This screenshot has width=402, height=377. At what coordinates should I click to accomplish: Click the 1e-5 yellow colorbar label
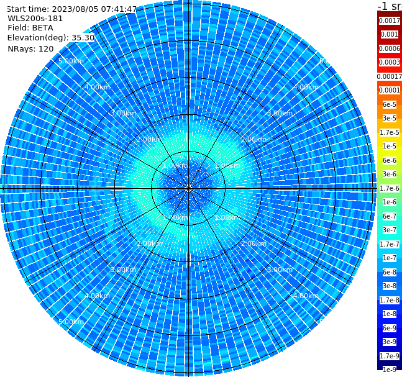(390, 146)
